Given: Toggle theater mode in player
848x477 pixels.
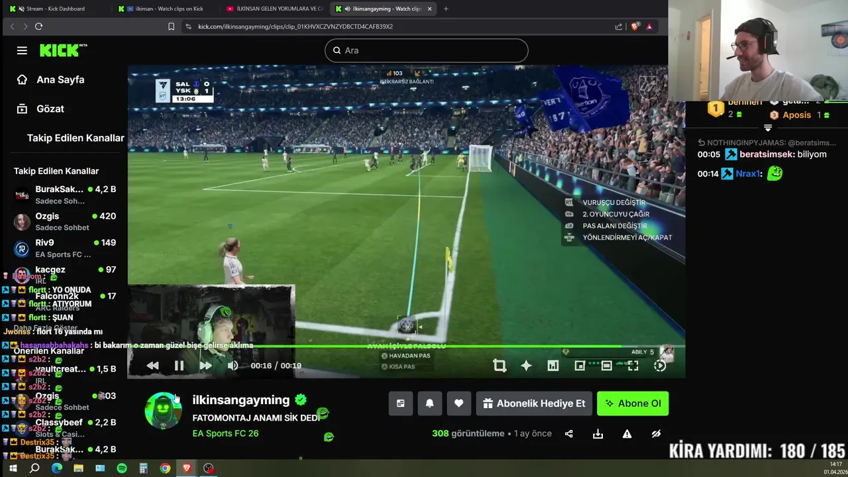Looking at the screenshot, I should pos(606,366).
